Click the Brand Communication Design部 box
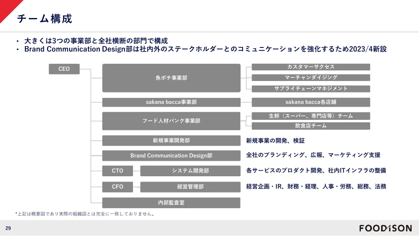This screenshot has width=419, height=236. [171, 156]
